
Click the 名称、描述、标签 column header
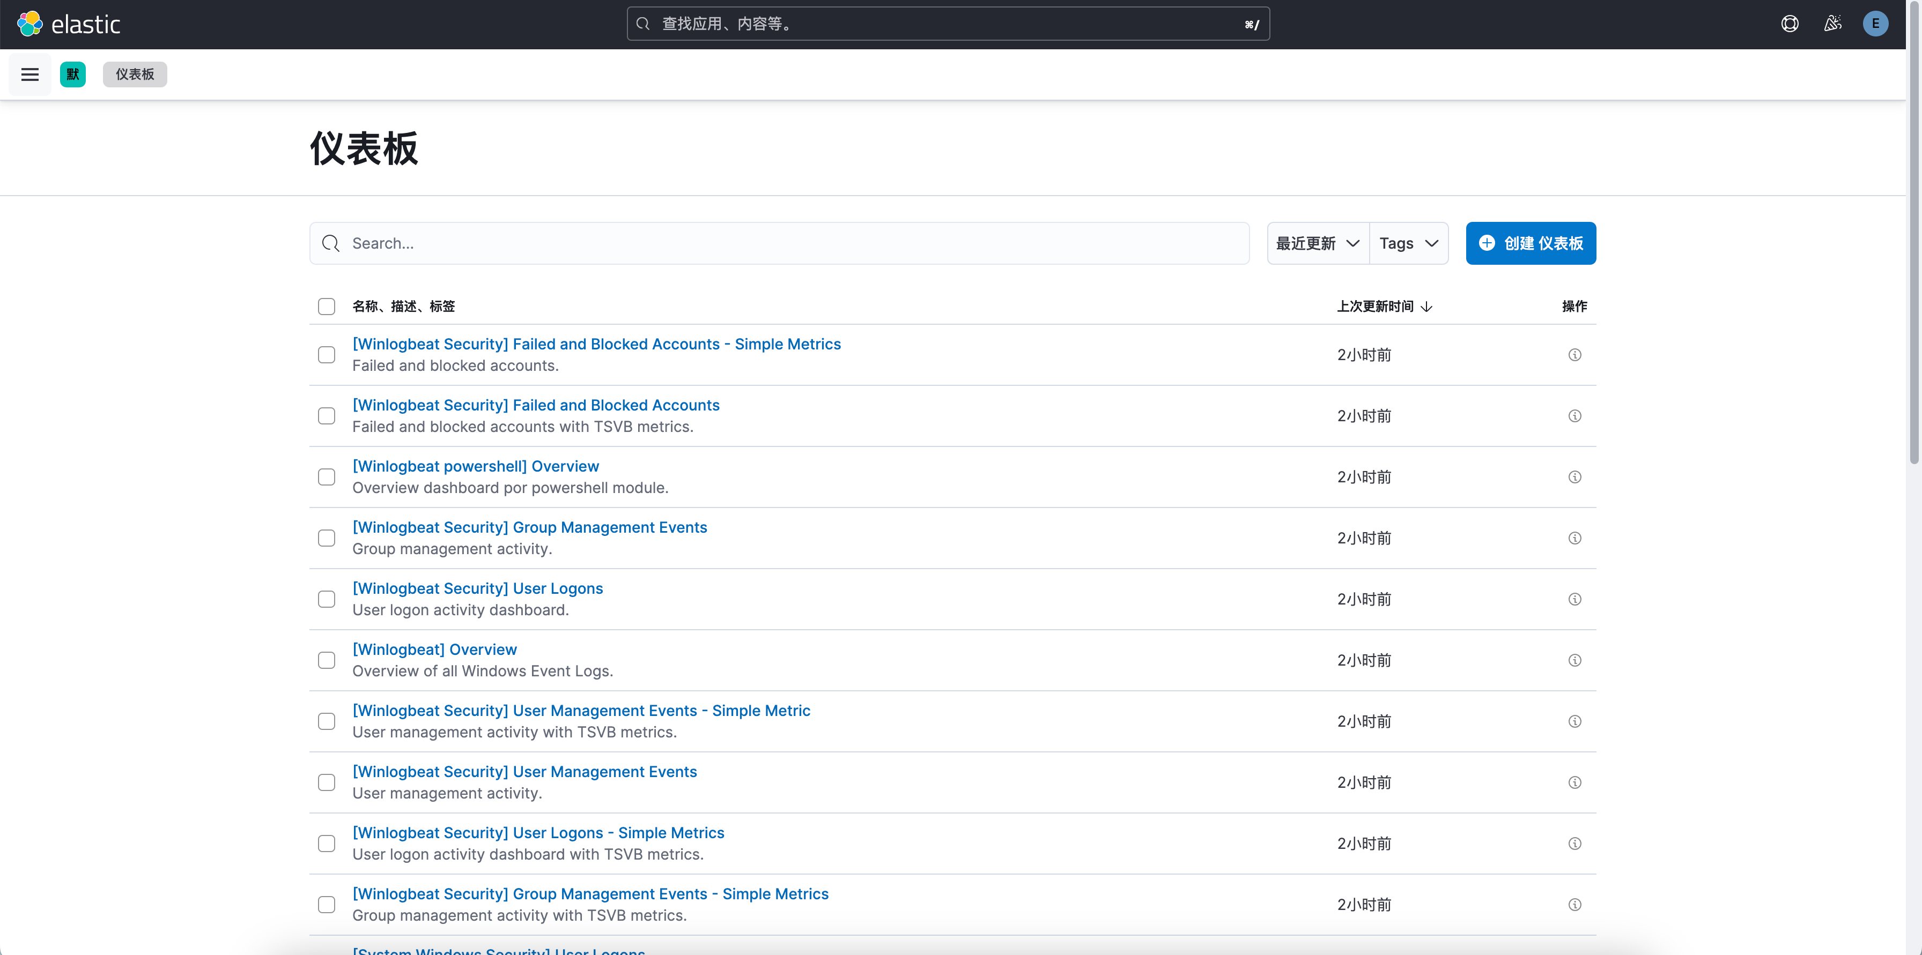pyautogui.click(x=404, y=307)
